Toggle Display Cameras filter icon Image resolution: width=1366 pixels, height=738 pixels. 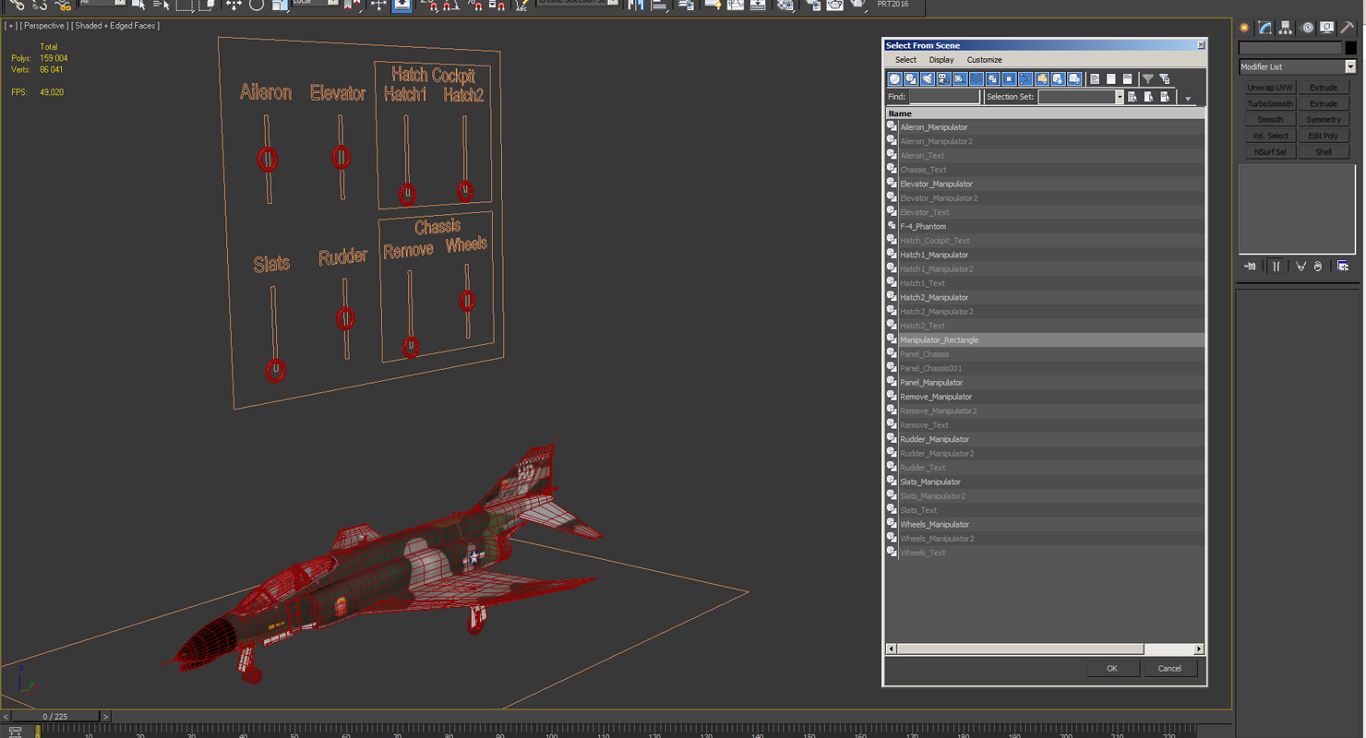point(943,79)
